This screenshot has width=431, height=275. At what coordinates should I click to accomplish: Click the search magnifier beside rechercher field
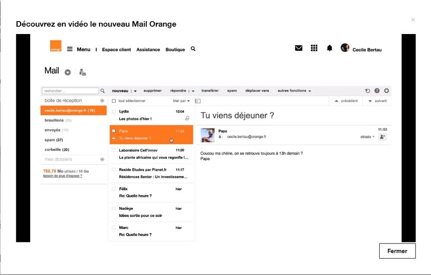[x=102, y=91]
